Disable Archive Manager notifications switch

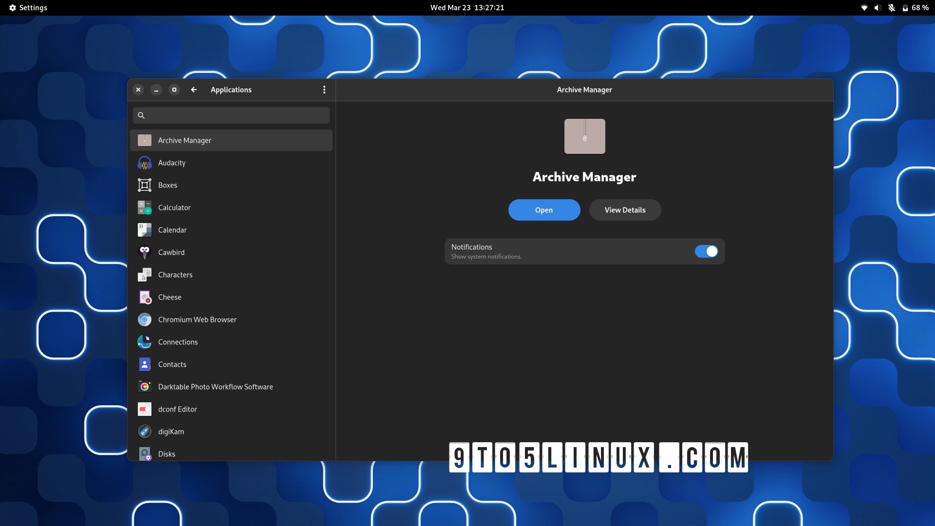pos(706,251)
